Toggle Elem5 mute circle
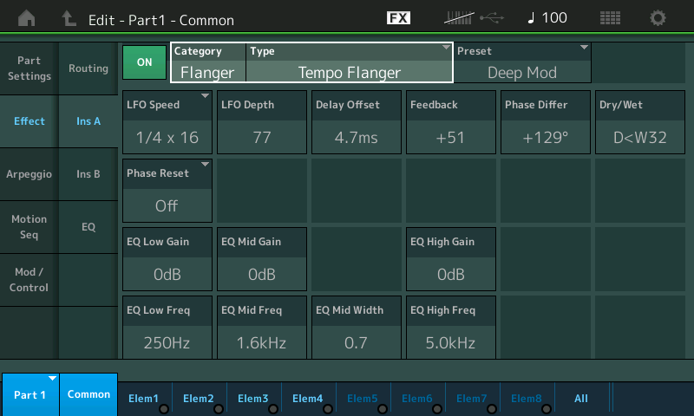The height and width of the screenshot is (416, 694). click(383, 409)
